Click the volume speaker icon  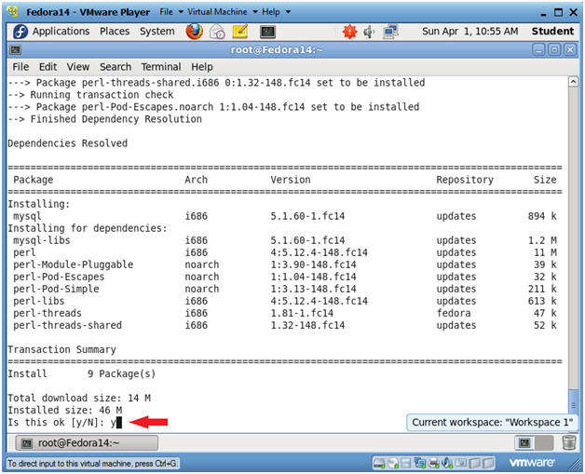(369, 32)
